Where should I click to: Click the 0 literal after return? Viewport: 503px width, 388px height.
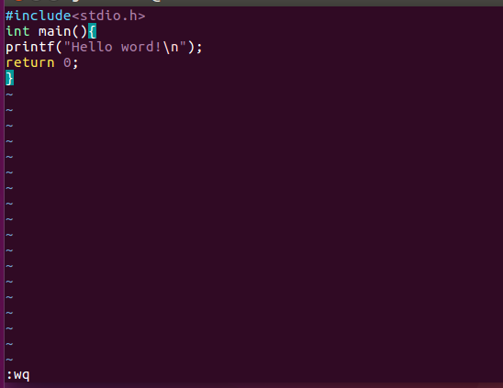(67, 62)
